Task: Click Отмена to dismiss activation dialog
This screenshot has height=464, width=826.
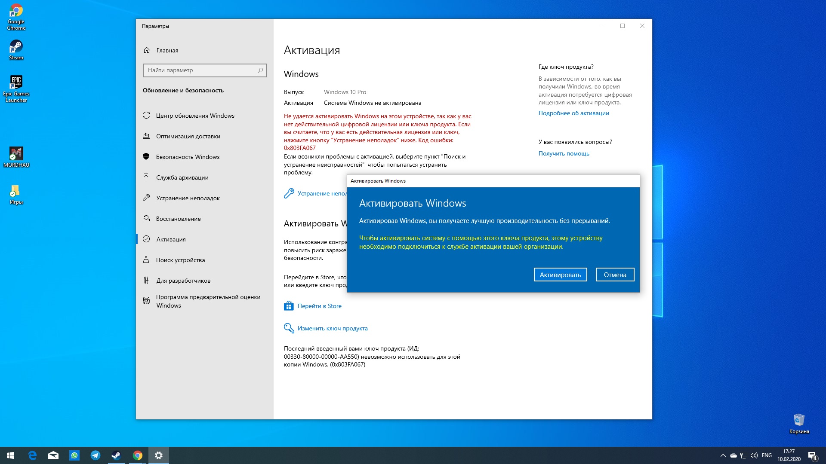Action: coord(615,275)
